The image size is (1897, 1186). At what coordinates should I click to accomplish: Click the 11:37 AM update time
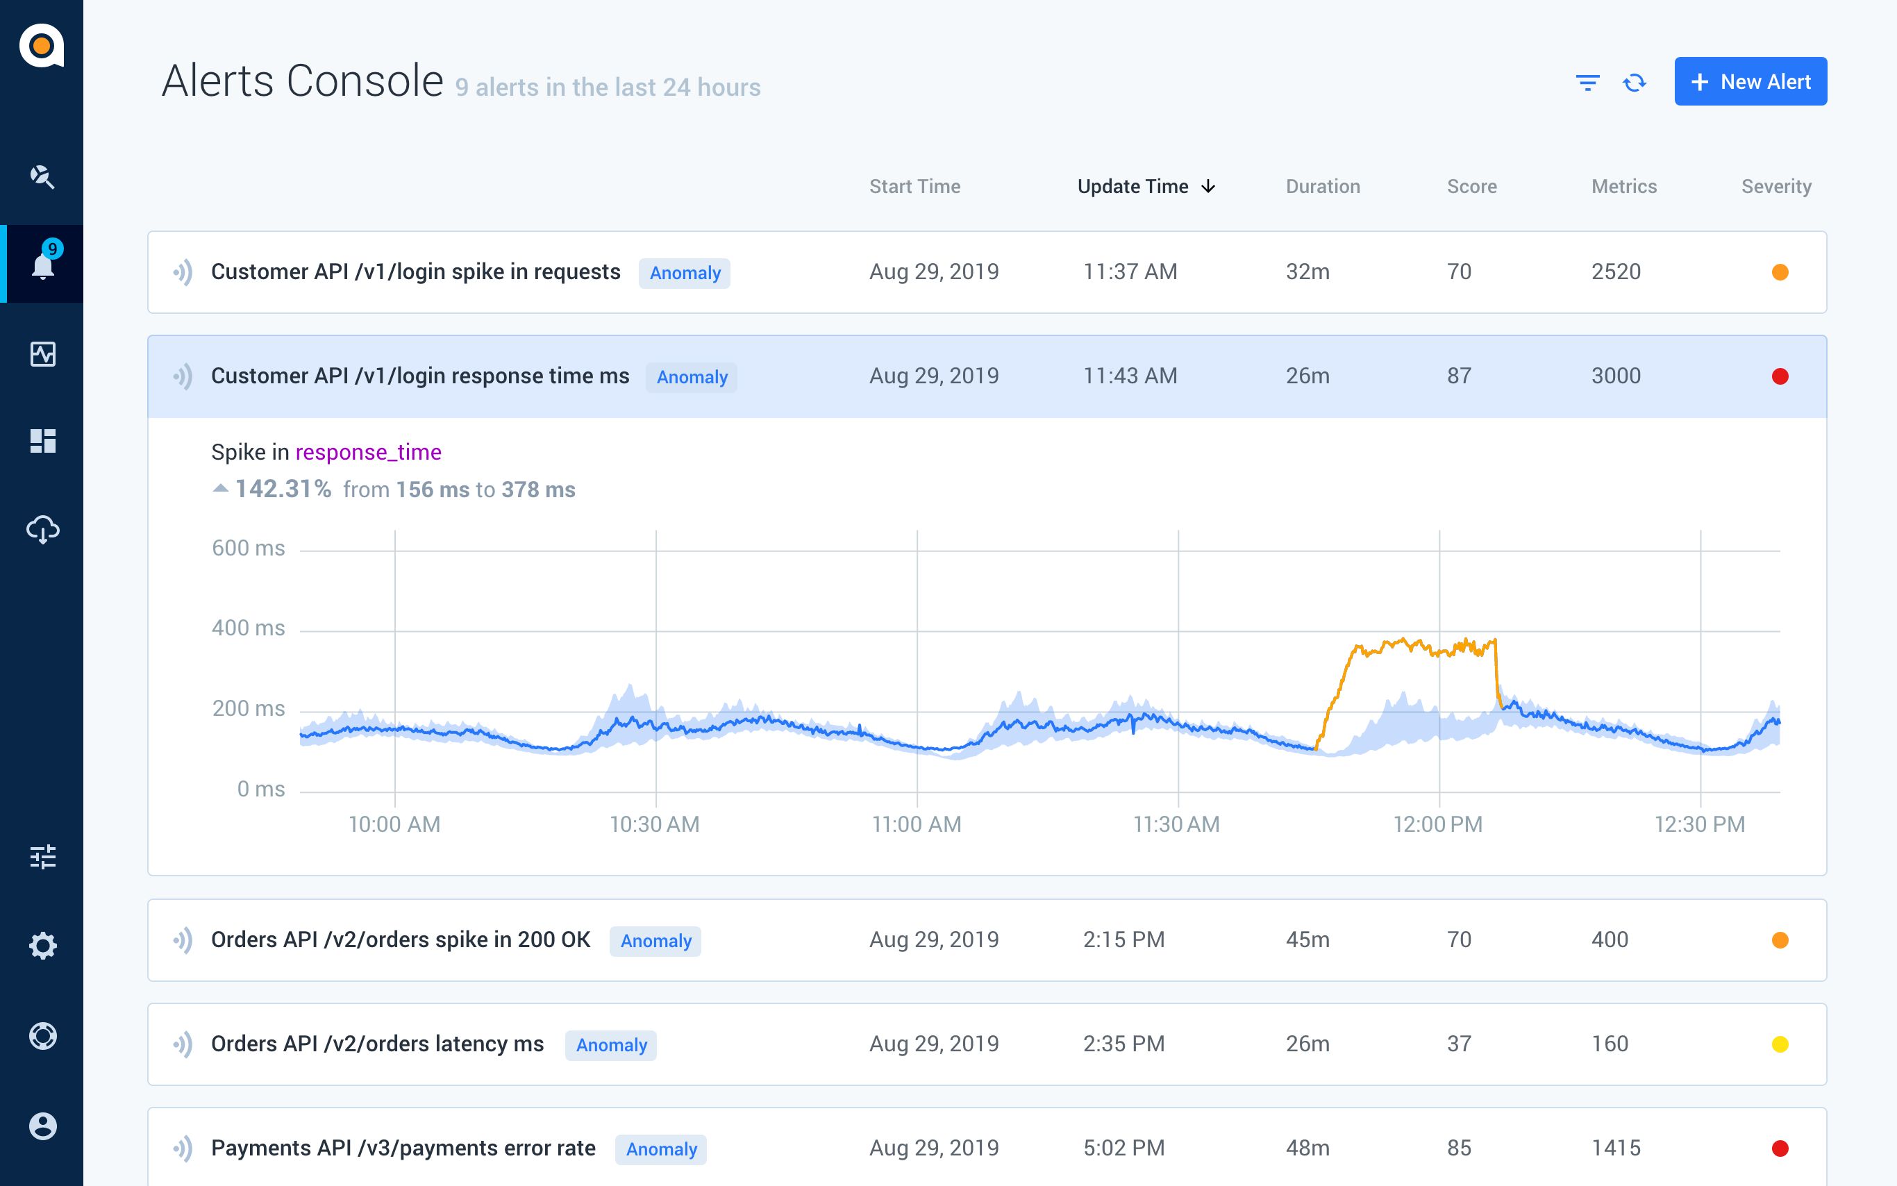pos(1130,272)
